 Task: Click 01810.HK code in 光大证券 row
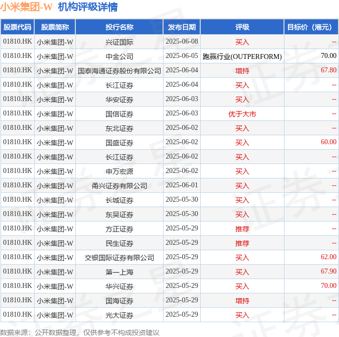click(x=17, y=314)
